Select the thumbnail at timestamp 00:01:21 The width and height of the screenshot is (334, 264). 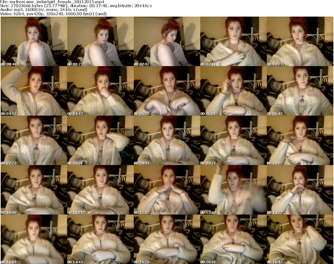point(100,41)
